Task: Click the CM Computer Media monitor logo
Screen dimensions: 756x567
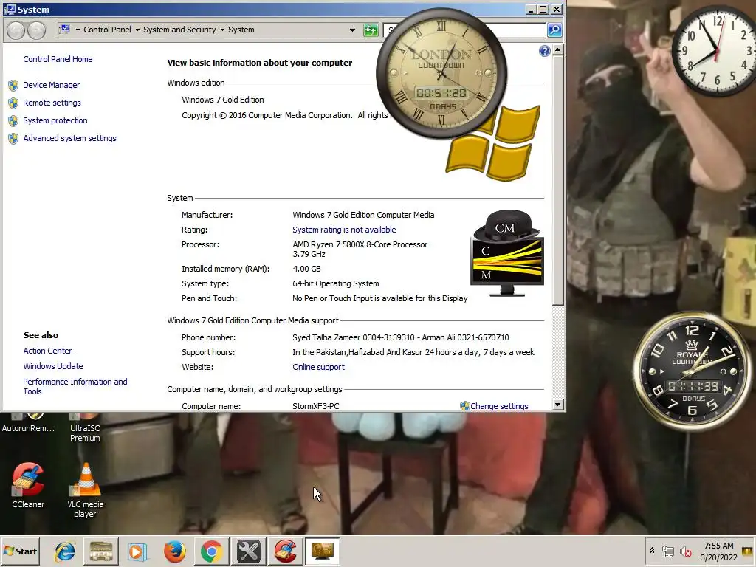Action: point(506,253)
